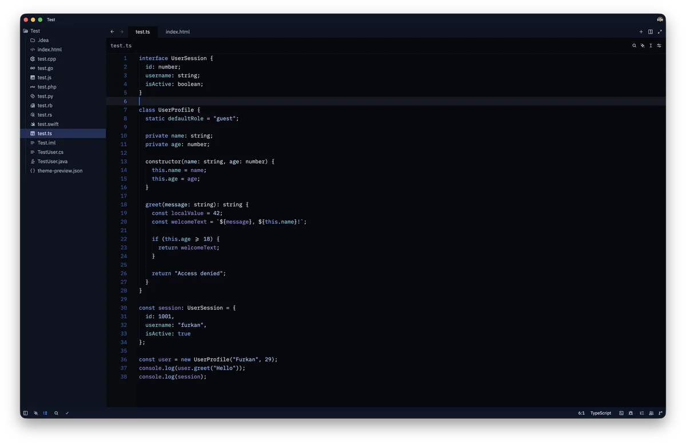
Task: Click 'true' value on line 33
Action: coord(184,334)
